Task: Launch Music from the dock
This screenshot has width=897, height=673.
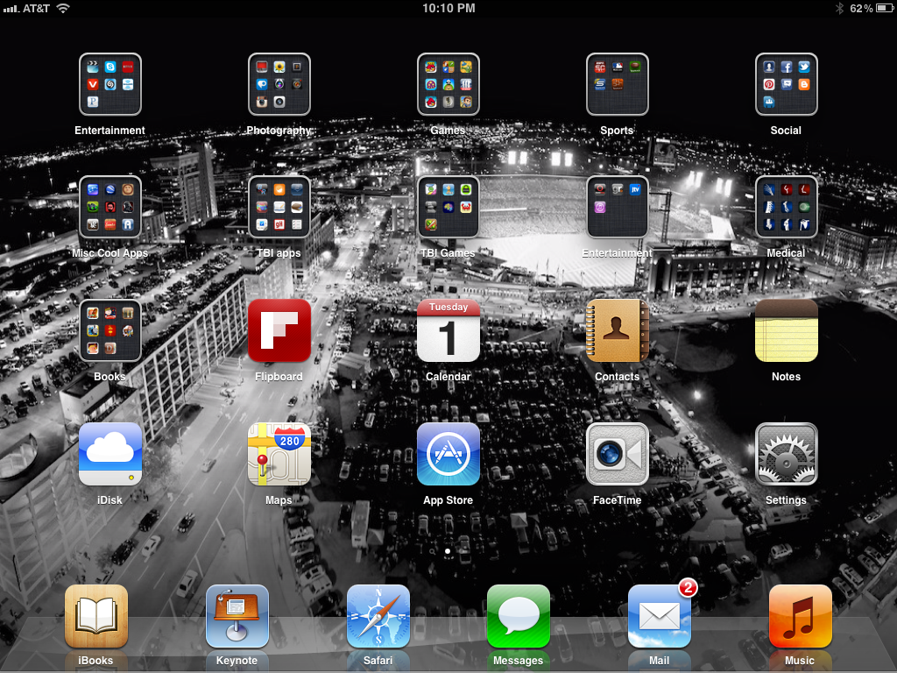Action: pyautogui.click(x=800, y=616)
